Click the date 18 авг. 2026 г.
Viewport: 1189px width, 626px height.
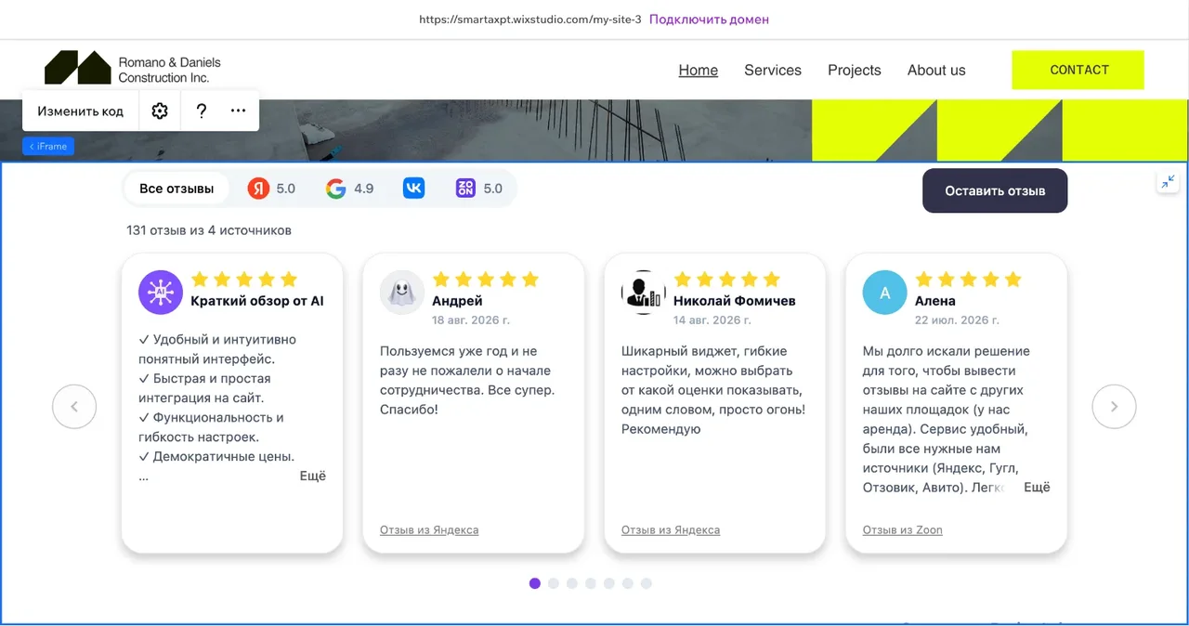tap(471, 320)
